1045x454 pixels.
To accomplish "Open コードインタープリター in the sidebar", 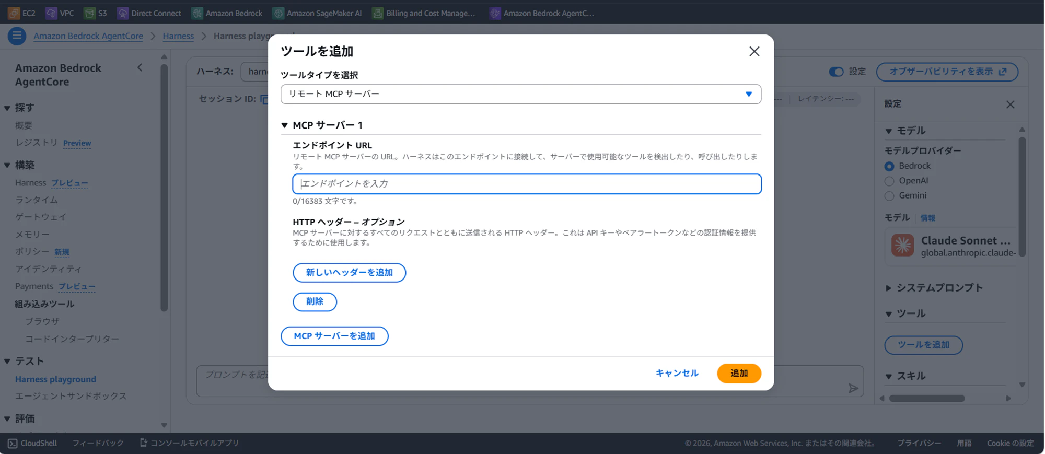I will tap(72, 339).
